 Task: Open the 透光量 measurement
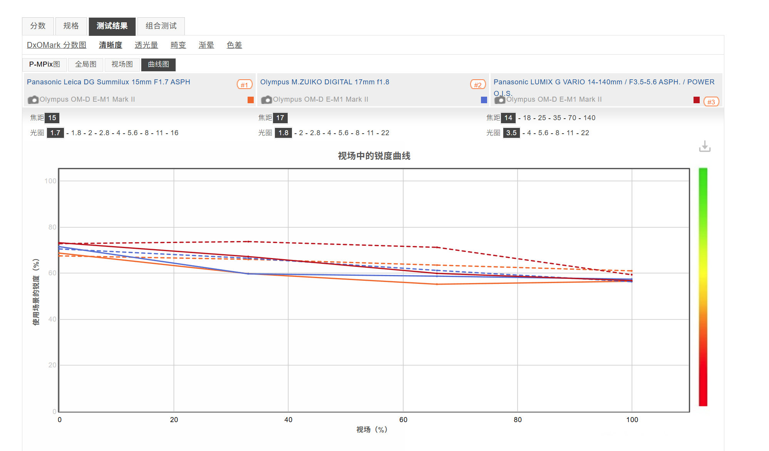(146, 45)
